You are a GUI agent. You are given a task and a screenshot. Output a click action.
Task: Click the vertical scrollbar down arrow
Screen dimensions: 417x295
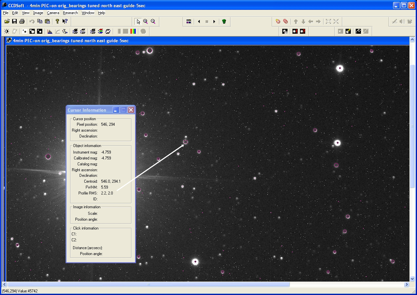pyautogui.click(x=412, y=279)
